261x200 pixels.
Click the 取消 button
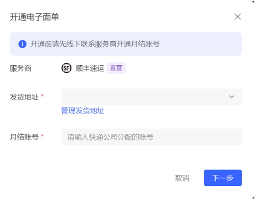click(x=182, y=178)
